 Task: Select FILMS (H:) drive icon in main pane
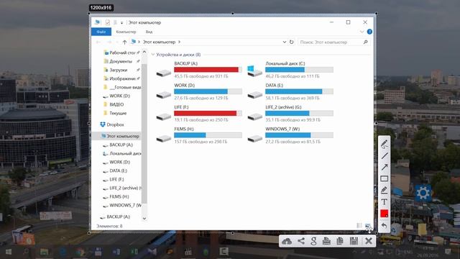point(163,138)
